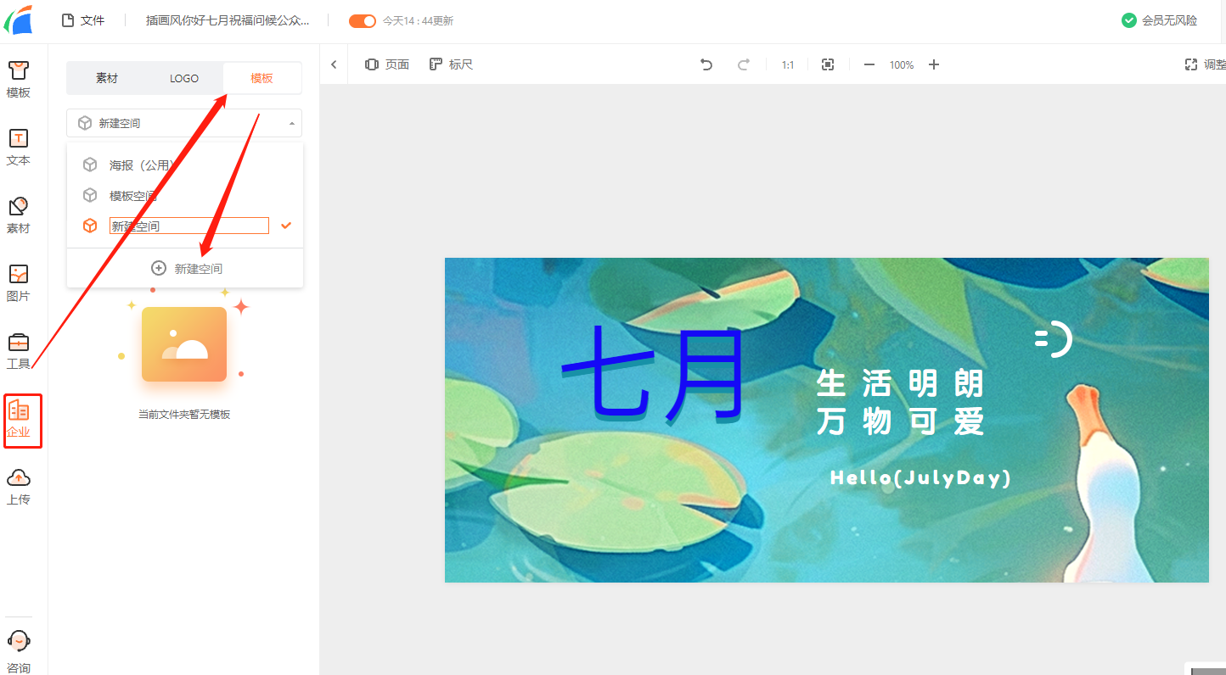
Task: Select 模板空间 from the list
Action: point(184,196)
